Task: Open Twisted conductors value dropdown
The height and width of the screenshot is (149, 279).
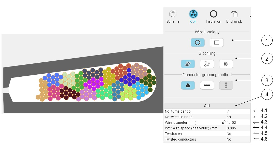Action: pos(238,139)
